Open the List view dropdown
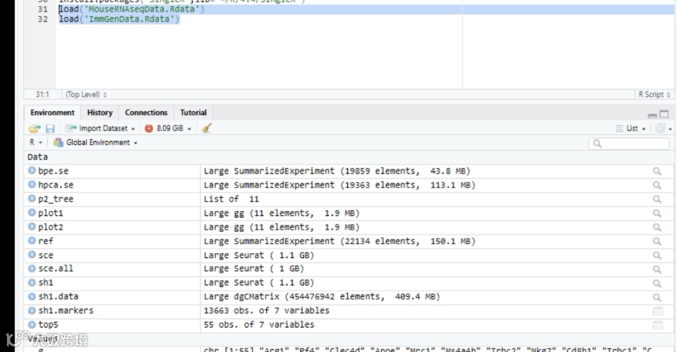Screen dimensions: 677x352 click(x=631, y=128)
